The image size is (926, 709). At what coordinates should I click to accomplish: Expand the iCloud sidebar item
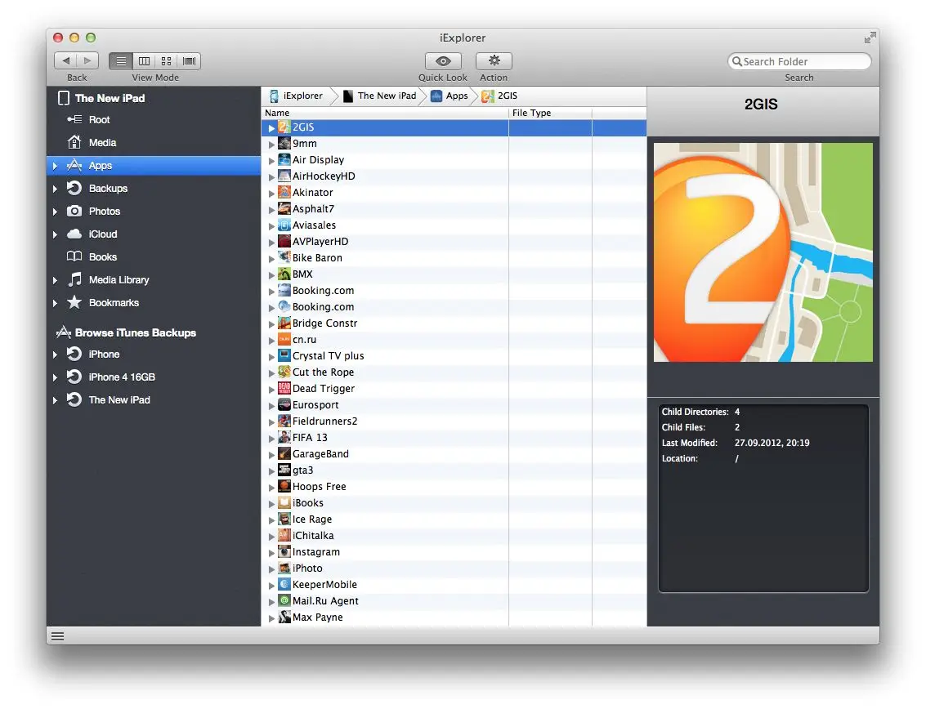pyautogui.click(x=54, y=234)
